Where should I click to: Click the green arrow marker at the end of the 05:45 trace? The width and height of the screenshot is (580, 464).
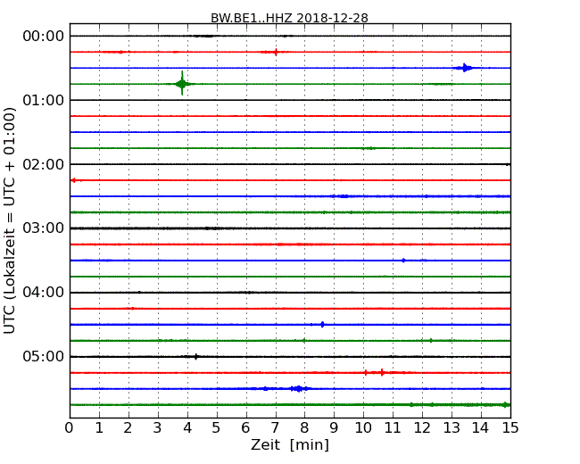506,405
